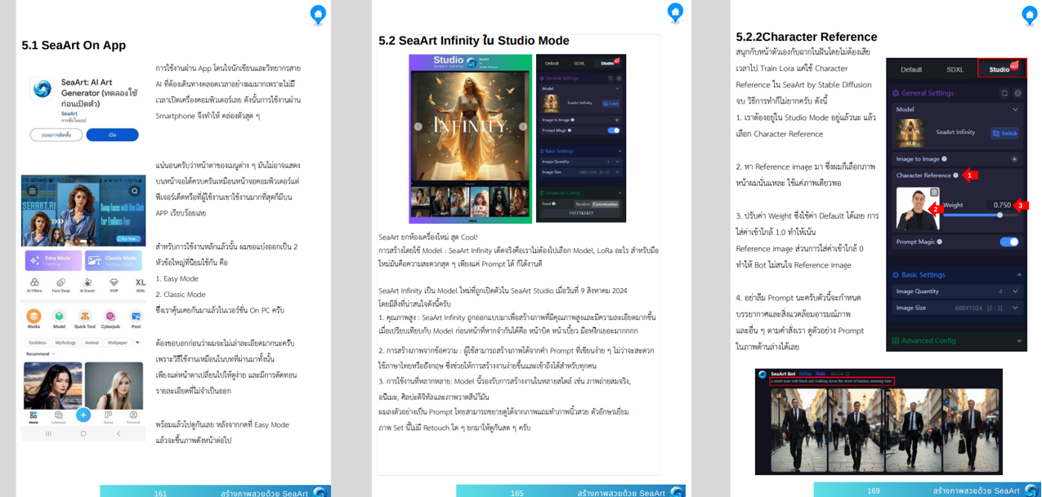Select the Random seed option
Screen dimensions: 1042x497
[583, 204]
